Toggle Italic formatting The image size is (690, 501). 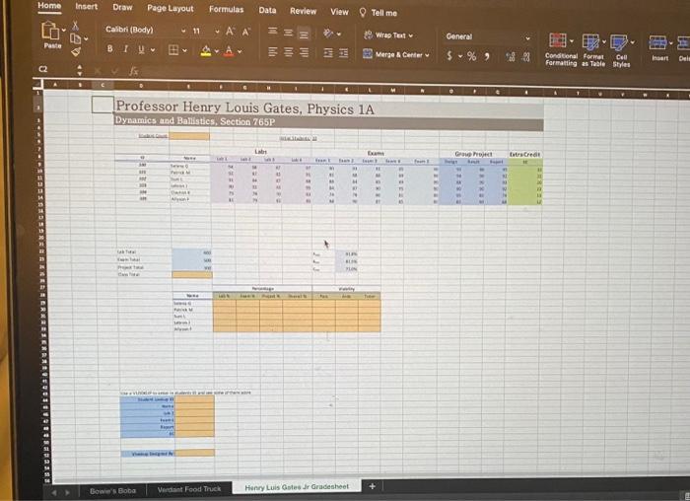[x=125, y=49]
